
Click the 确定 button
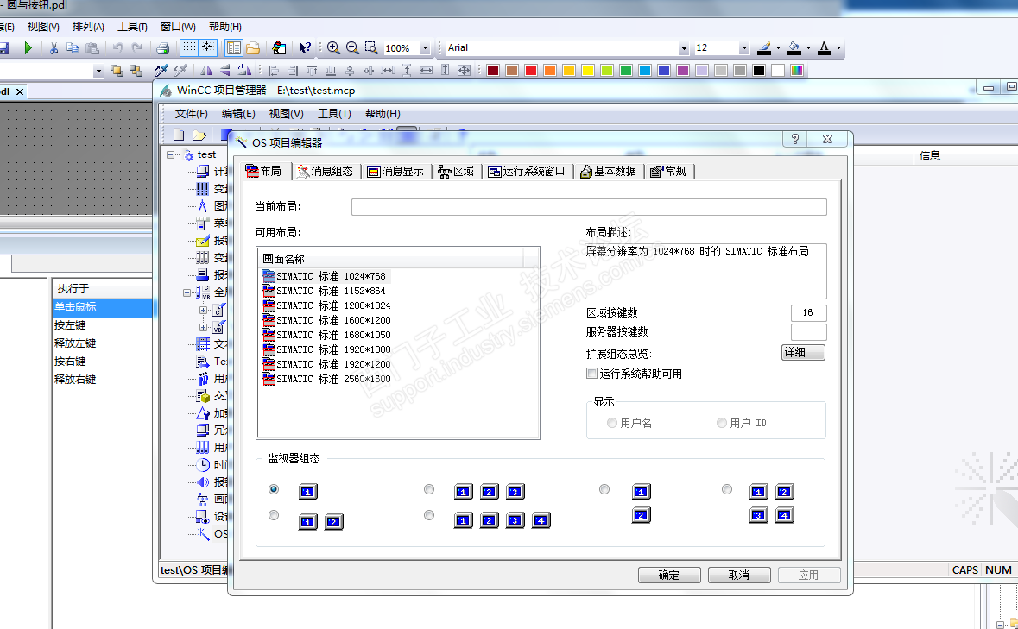pyautogui.click(x=669, y=576)
